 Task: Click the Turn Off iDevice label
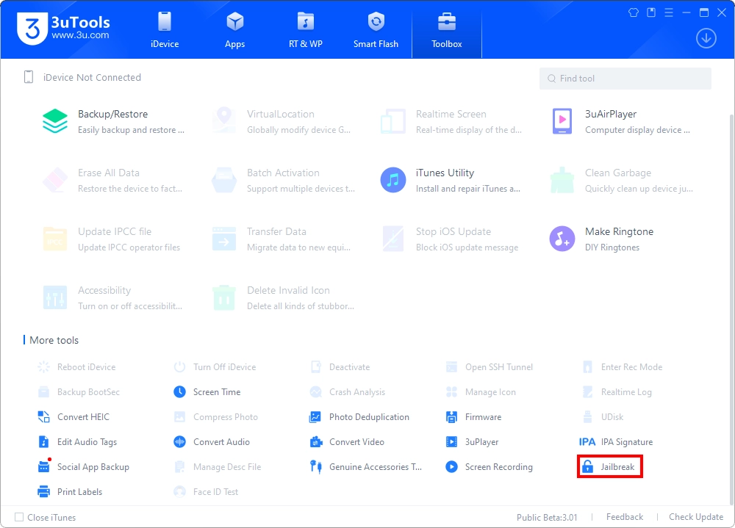pyautogui.click(x=224, y=367)
